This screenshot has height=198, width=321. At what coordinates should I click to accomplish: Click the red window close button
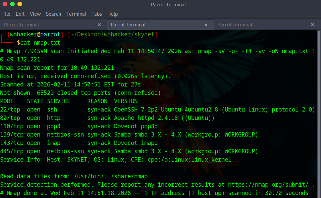pyautogui.click(x=5, y=4)
